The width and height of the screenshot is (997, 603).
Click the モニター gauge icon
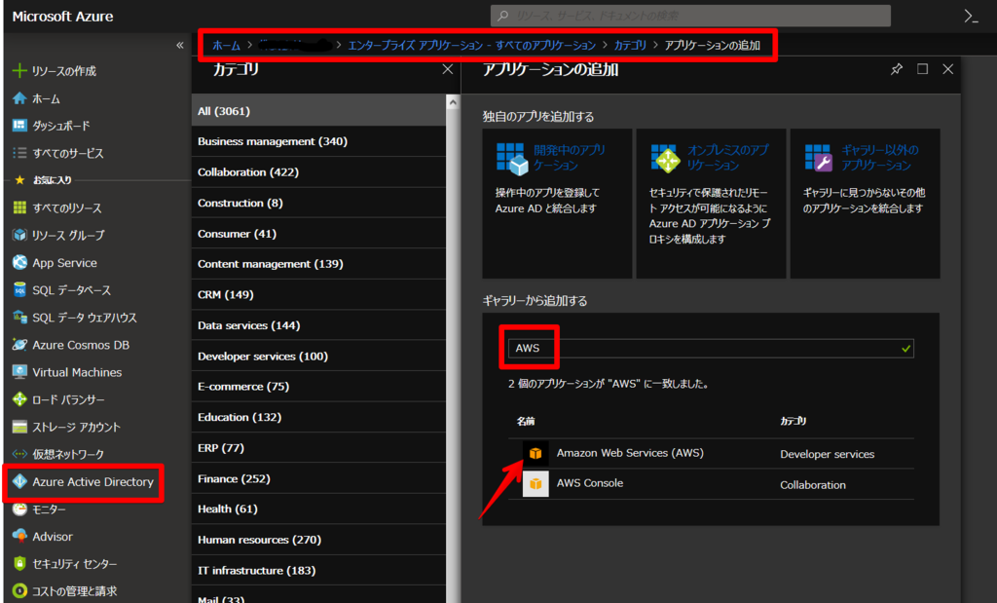pos(19,509)
